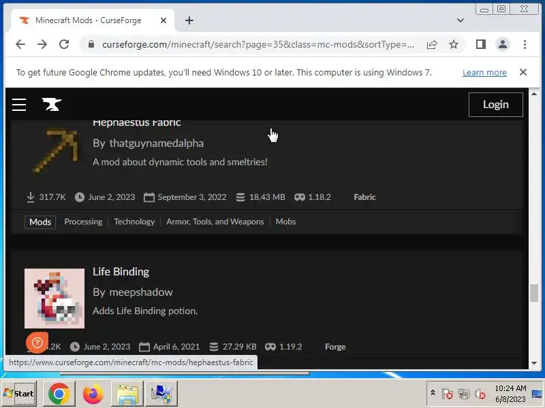Viewport: 545px width, 408px height.
Task: Filter by the Processing category
Action: [x=83, y=222]
